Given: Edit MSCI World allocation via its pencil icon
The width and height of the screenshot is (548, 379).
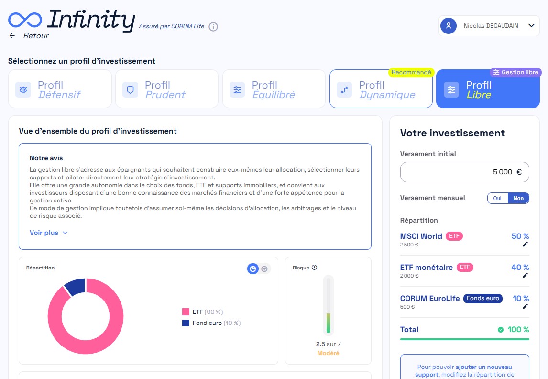Looking at the screenshot, I should [525, 244].
